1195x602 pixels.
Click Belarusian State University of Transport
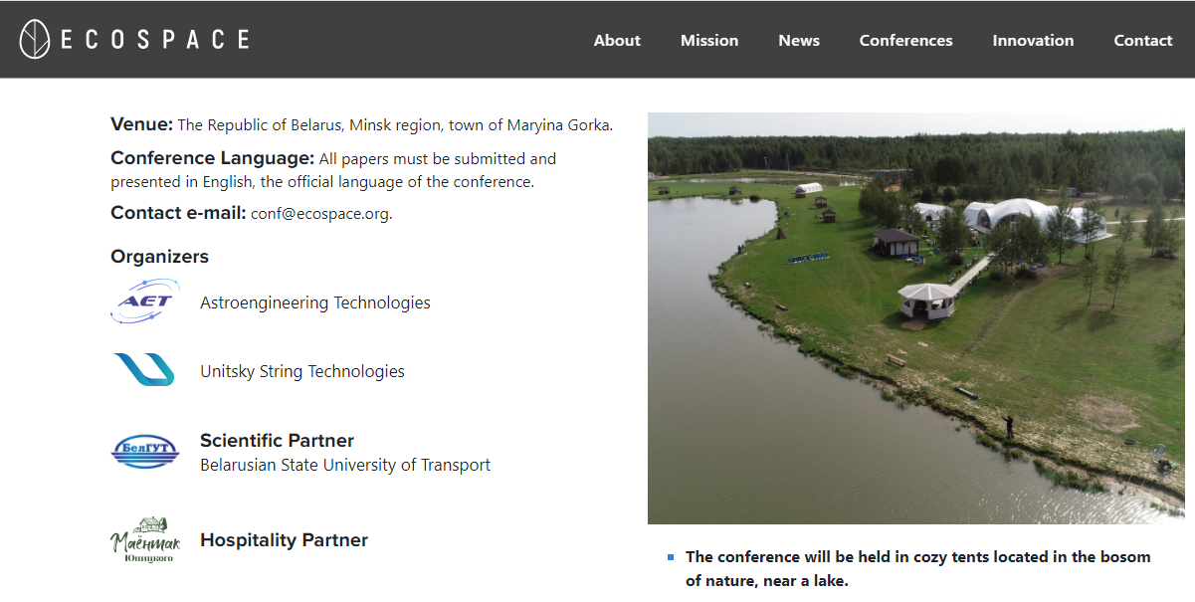(x=345, y=465)
